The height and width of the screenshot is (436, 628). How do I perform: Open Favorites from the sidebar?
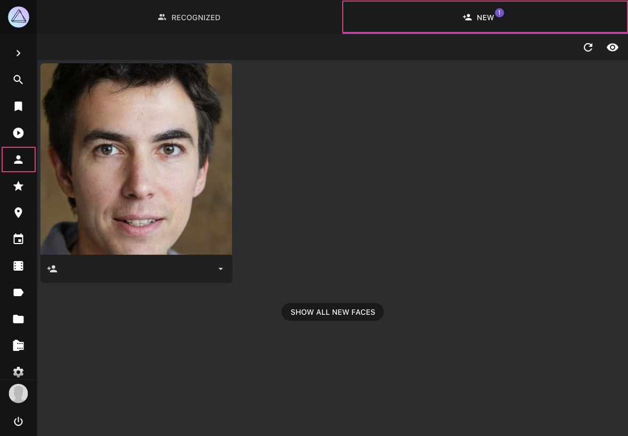(19, 186)
